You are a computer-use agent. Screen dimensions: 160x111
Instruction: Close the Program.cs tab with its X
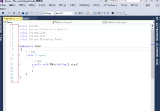pos(21,18)
